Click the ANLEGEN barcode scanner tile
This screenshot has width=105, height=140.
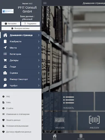[92, 121]
